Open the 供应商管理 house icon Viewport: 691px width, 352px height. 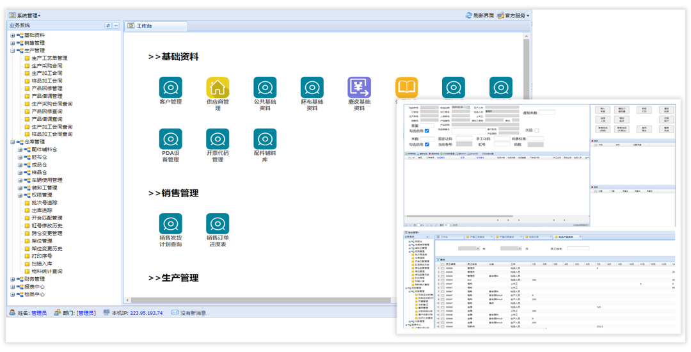point(218,88)
